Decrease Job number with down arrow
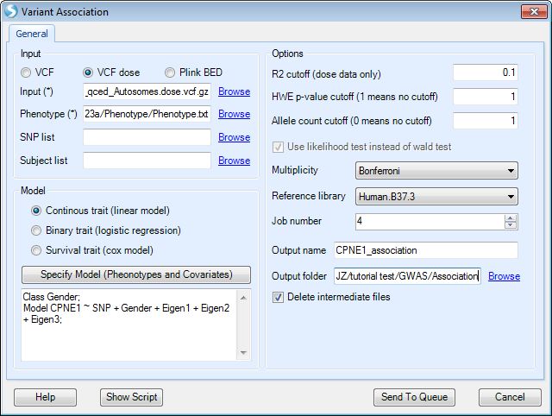This screenshot has height=416, width=552. point(511,225)
